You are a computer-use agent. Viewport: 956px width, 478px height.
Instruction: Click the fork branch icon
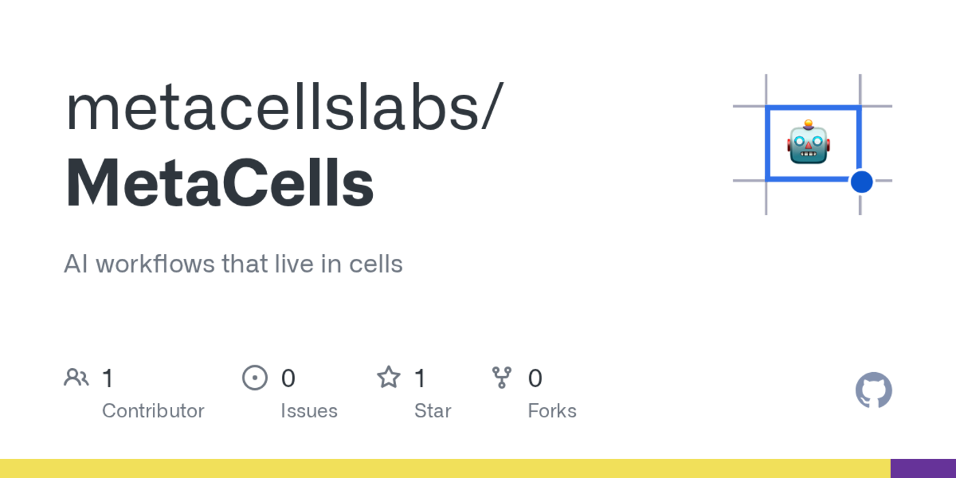(x=502, y=377)
